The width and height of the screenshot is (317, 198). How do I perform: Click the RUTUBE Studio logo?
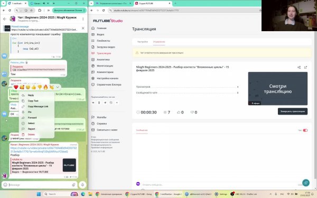pos(108,21)
